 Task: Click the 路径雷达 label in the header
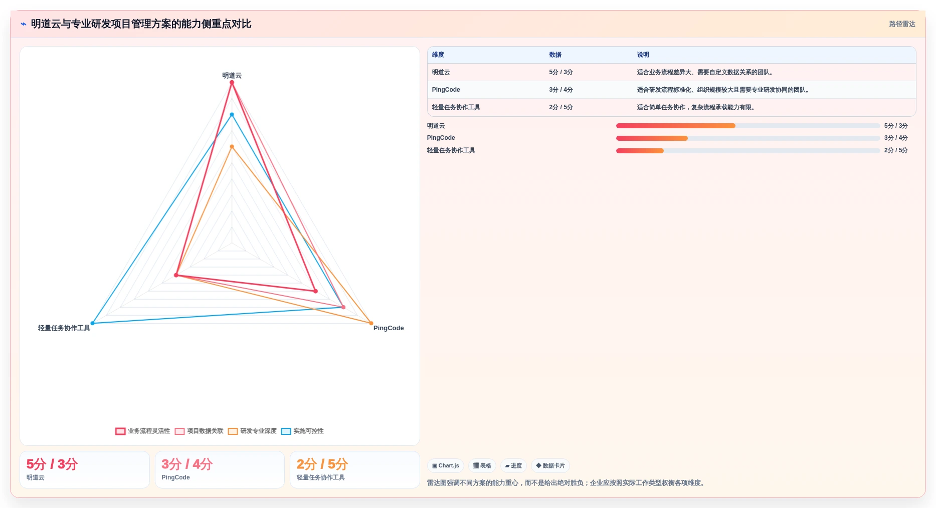tap(902, 24)
